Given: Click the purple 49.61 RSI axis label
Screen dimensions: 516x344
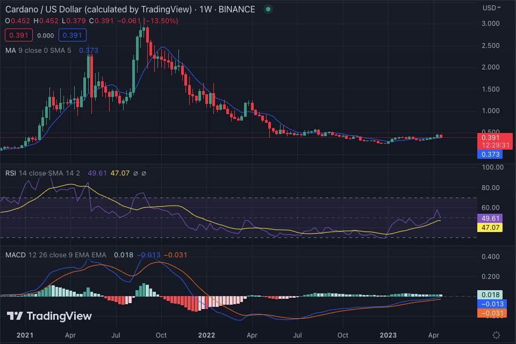Looking at the screenshot, I should coord(490,218).
